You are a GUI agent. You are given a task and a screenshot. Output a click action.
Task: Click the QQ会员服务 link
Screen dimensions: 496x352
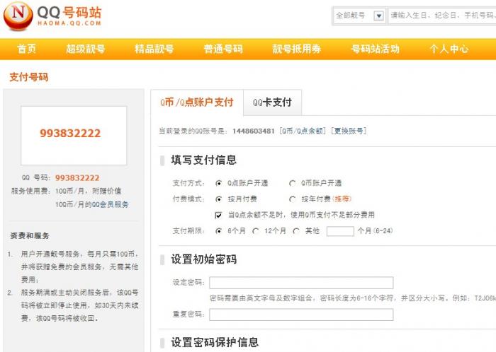click(x=110, y=204)
